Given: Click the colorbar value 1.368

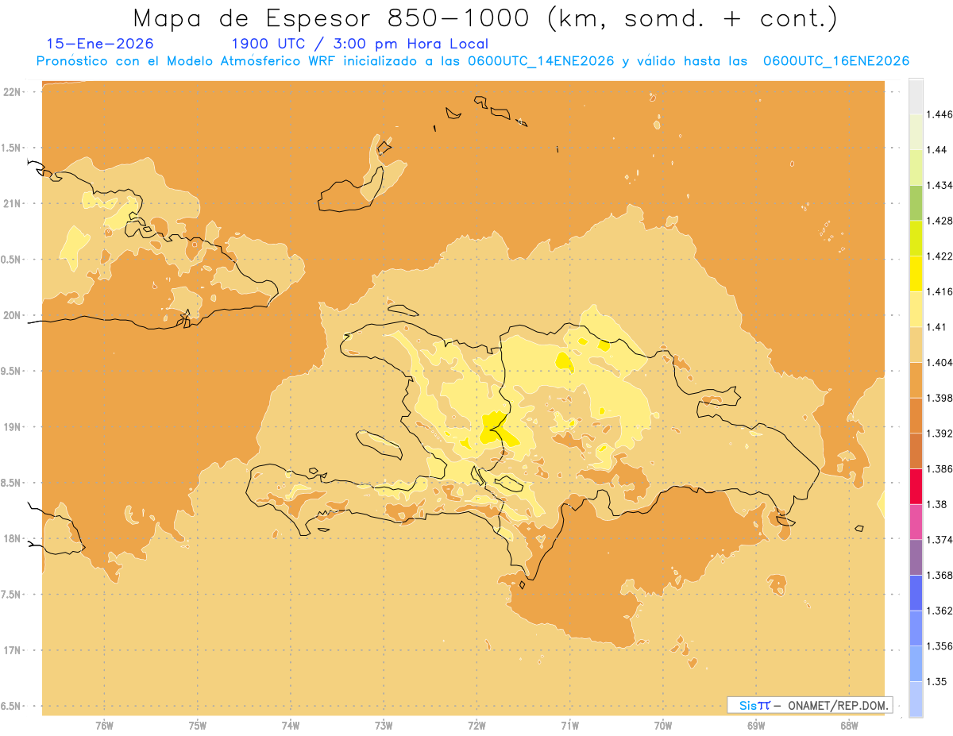Looking at the screenshot, I should click(939, 575).
